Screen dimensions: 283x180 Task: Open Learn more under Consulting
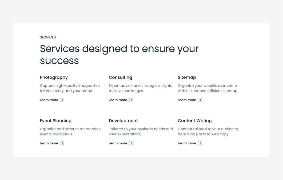118,100
